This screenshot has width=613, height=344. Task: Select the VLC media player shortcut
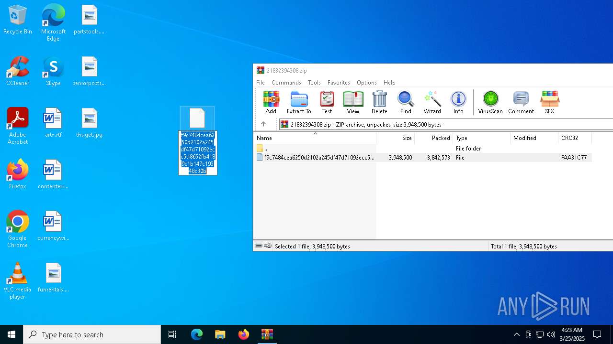pos(18,280)
